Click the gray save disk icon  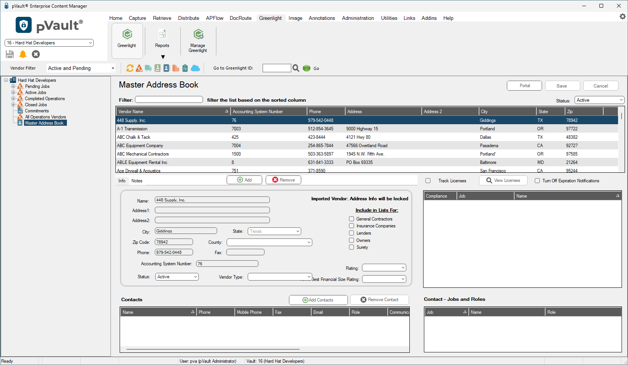point(10,54)
